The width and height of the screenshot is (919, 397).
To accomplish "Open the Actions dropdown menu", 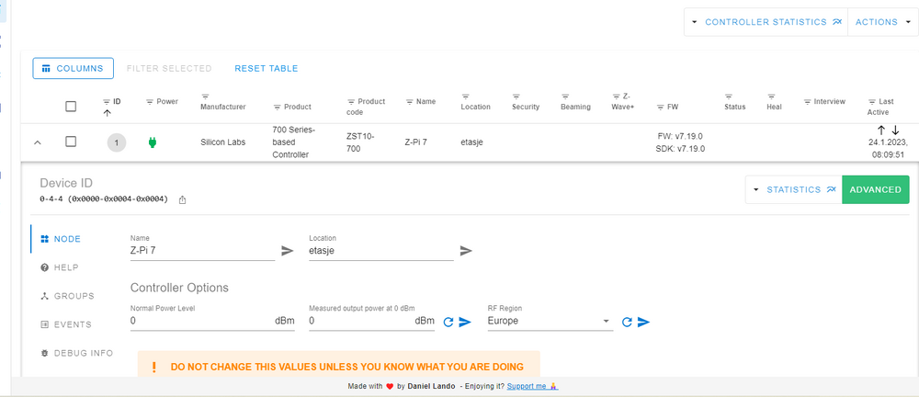I will pos(881,22).
